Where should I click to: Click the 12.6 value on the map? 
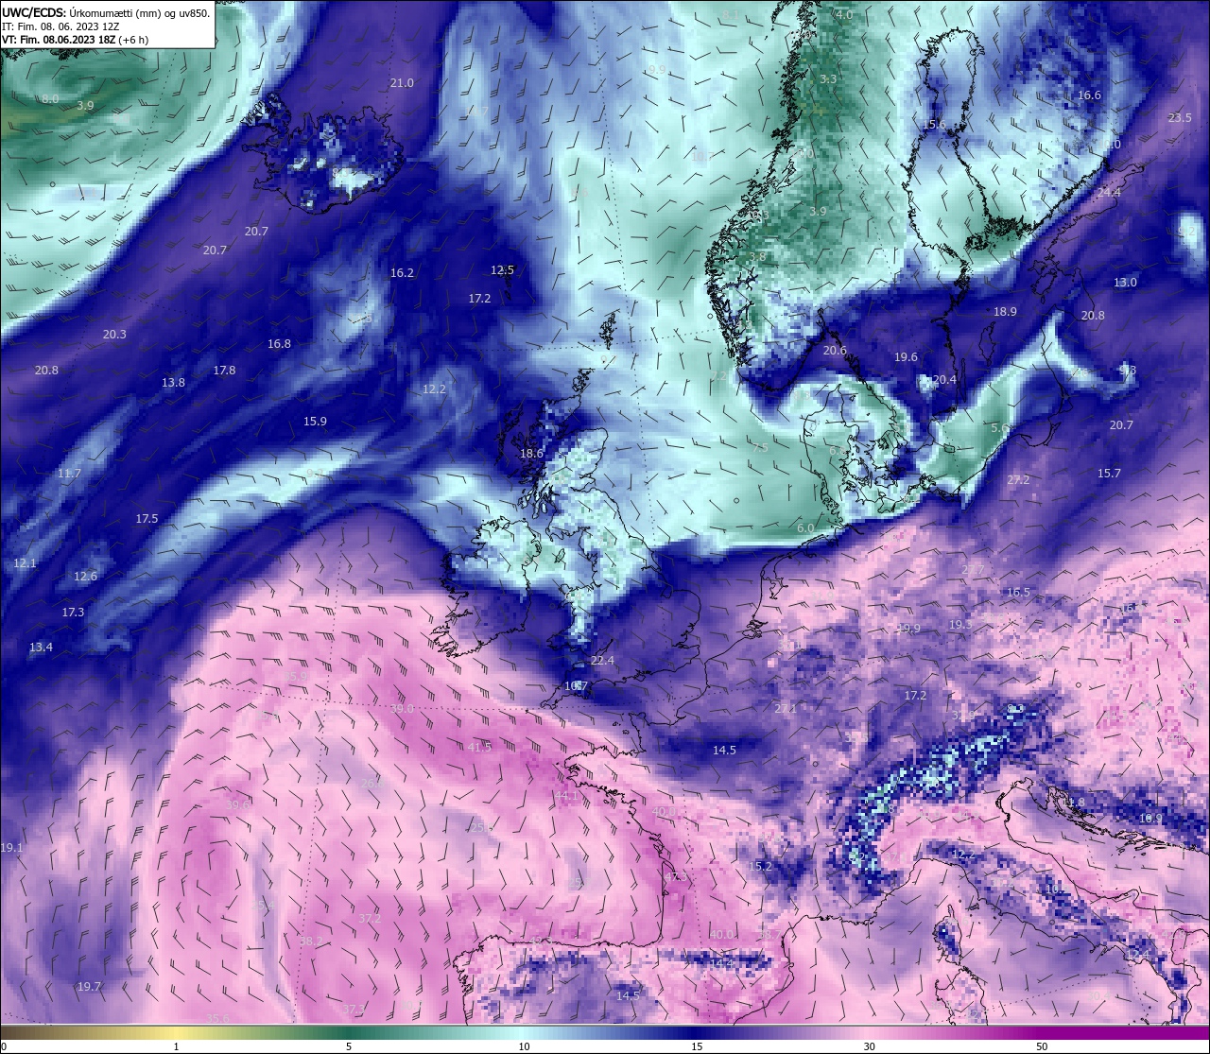click(85, 577)
